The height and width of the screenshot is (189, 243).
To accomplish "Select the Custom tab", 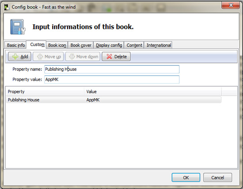I will click(x=37, y=45).
